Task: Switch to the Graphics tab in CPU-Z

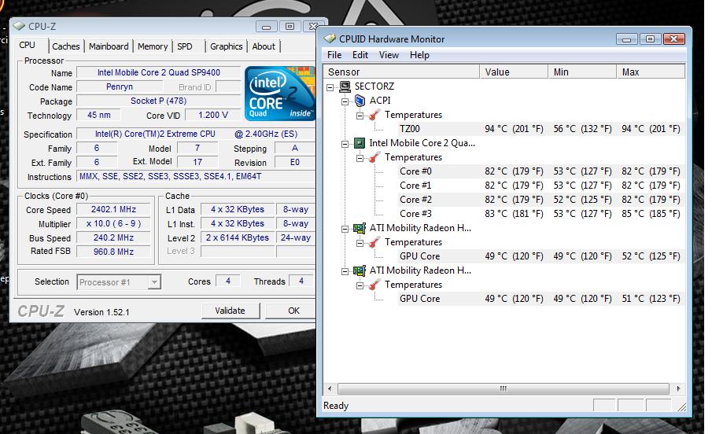Action: coord(226,46)
